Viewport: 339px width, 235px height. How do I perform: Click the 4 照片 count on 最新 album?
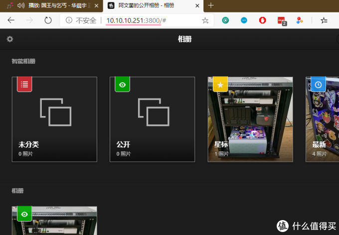pyautogui.click(x=320, y=154)
